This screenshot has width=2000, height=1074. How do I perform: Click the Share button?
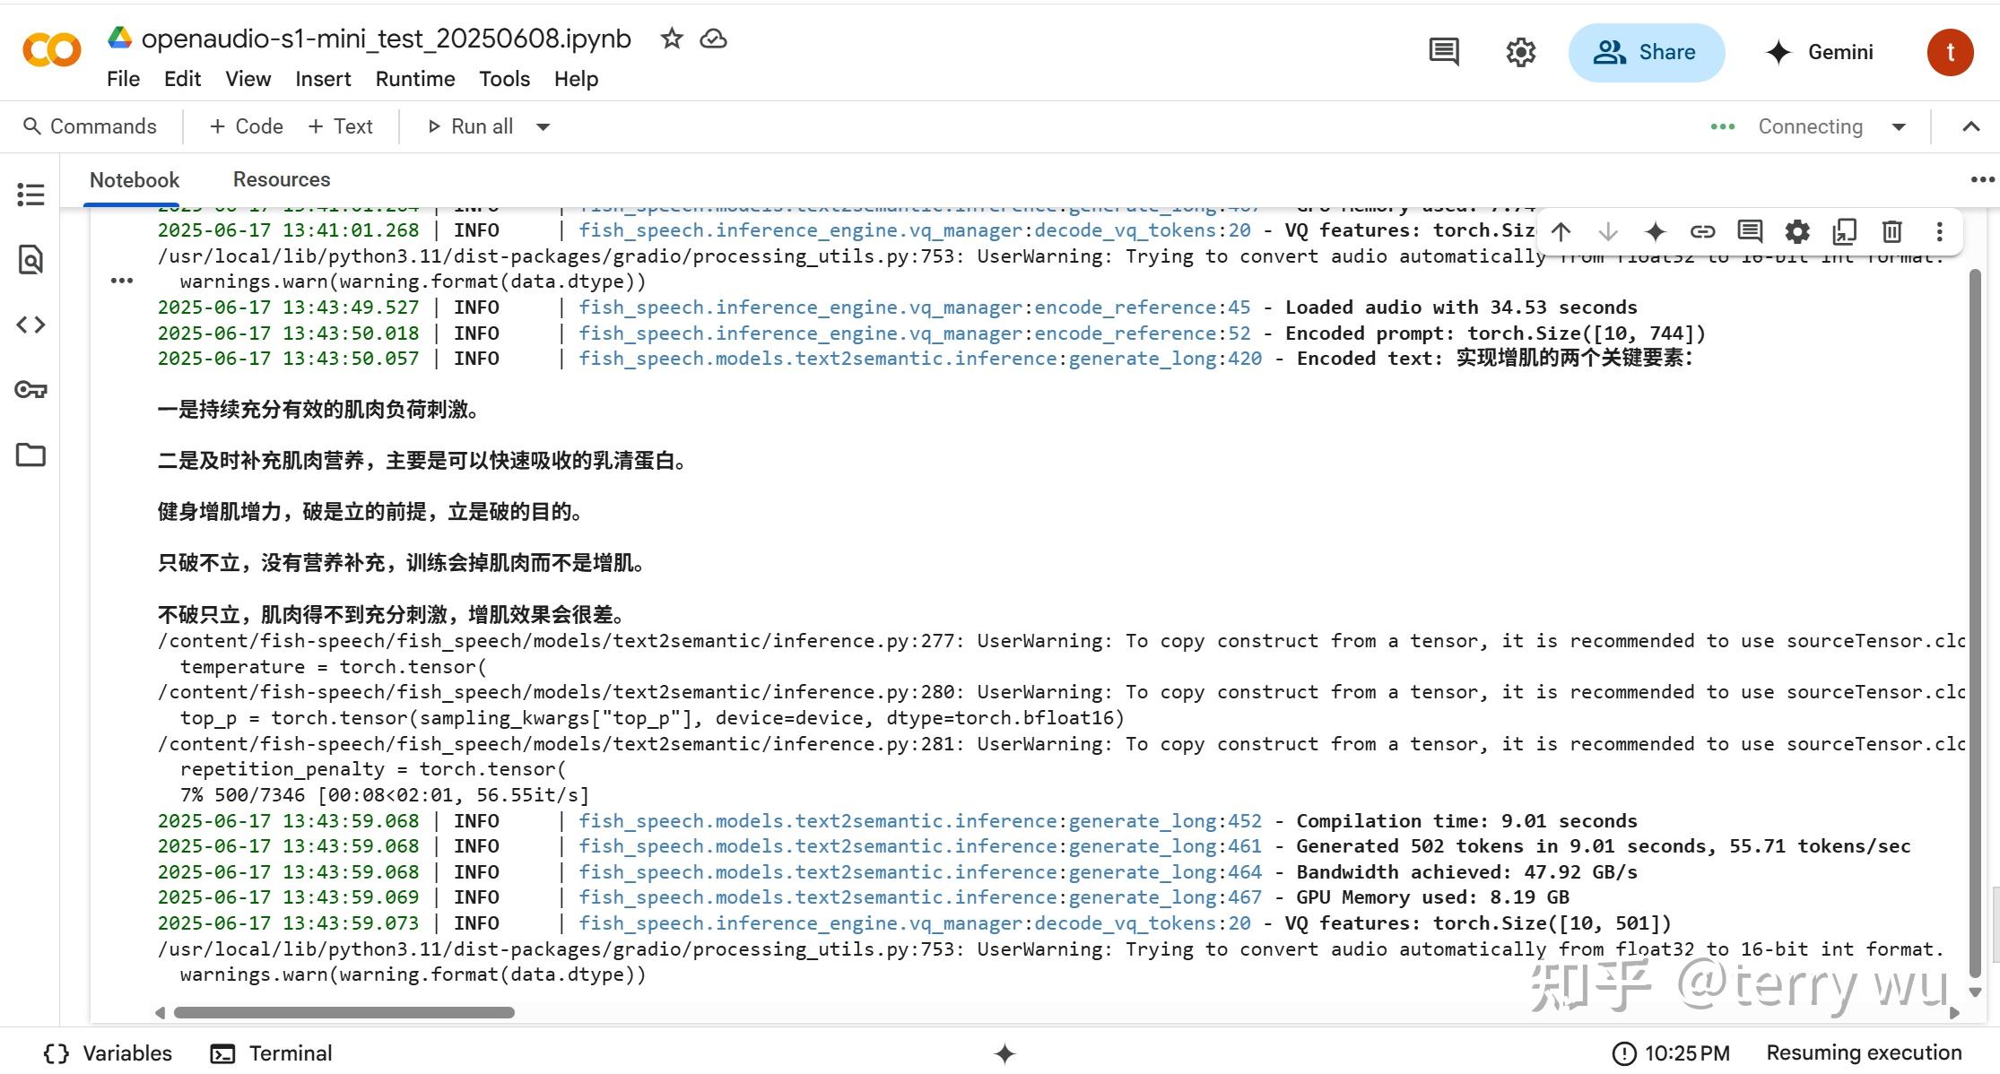pyautogui.click(x=1646, y=52)
